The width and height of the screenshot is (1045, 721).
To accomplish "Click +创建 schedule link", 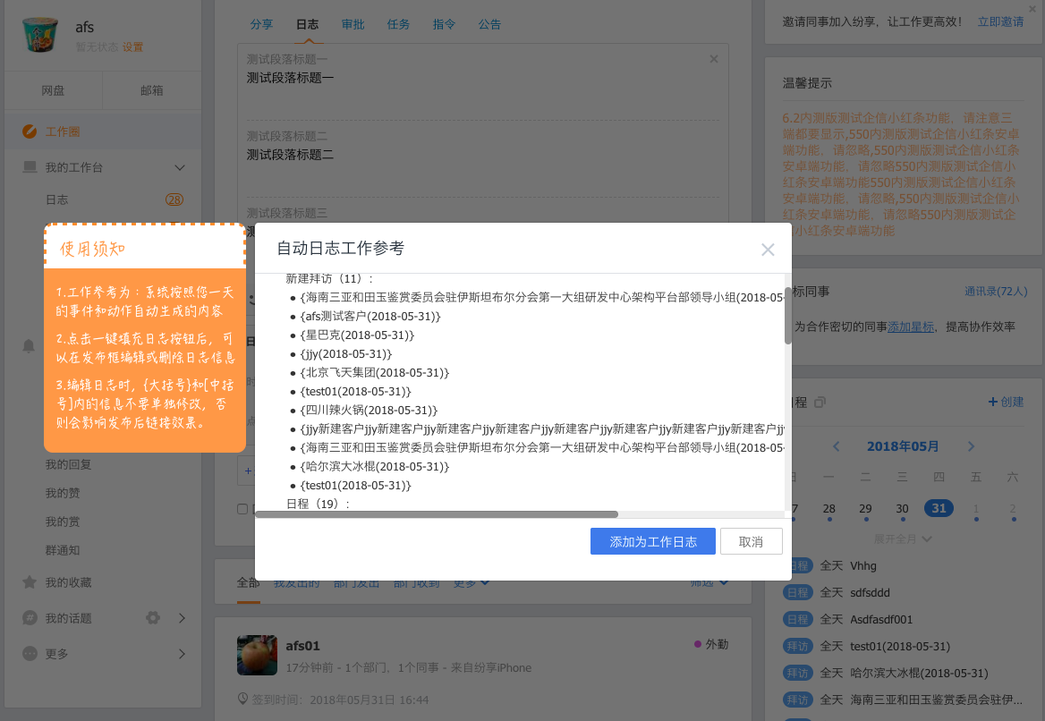I will [1006, 403].
